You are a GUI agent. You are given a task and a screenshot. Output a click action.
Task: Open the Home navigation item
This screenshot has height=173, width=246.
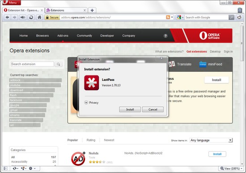[24, 36]
